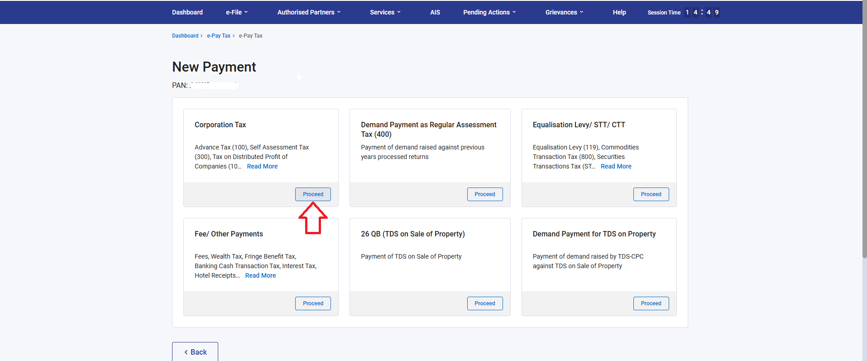The width and height of the screenshot is (867, 361).
Task: Click the 'Payment of TDS on Sale of Property' description
Action: 411,256
